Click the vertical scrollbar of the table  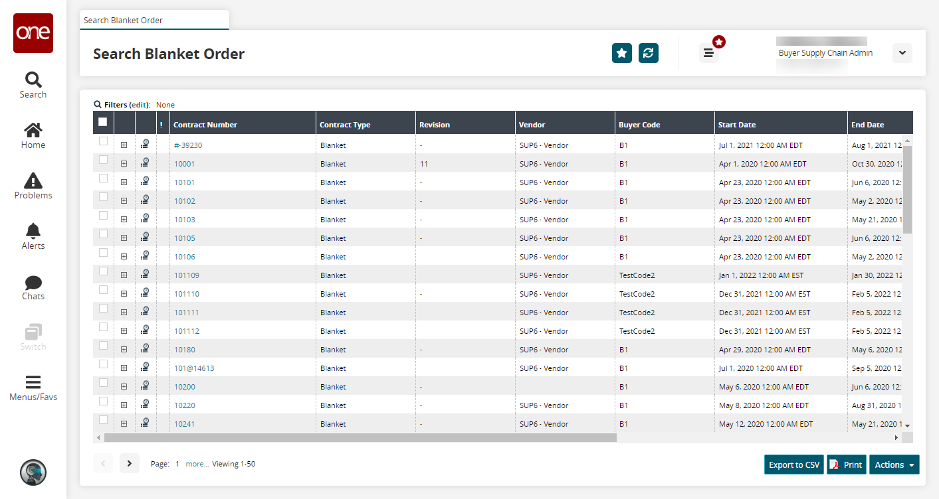[x=907, y=189]
